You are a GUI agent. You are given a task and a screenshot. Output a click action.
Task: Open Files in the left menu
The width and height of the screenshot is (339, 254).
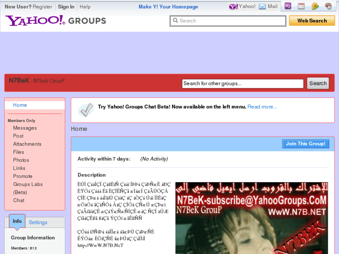pos(19,152)
